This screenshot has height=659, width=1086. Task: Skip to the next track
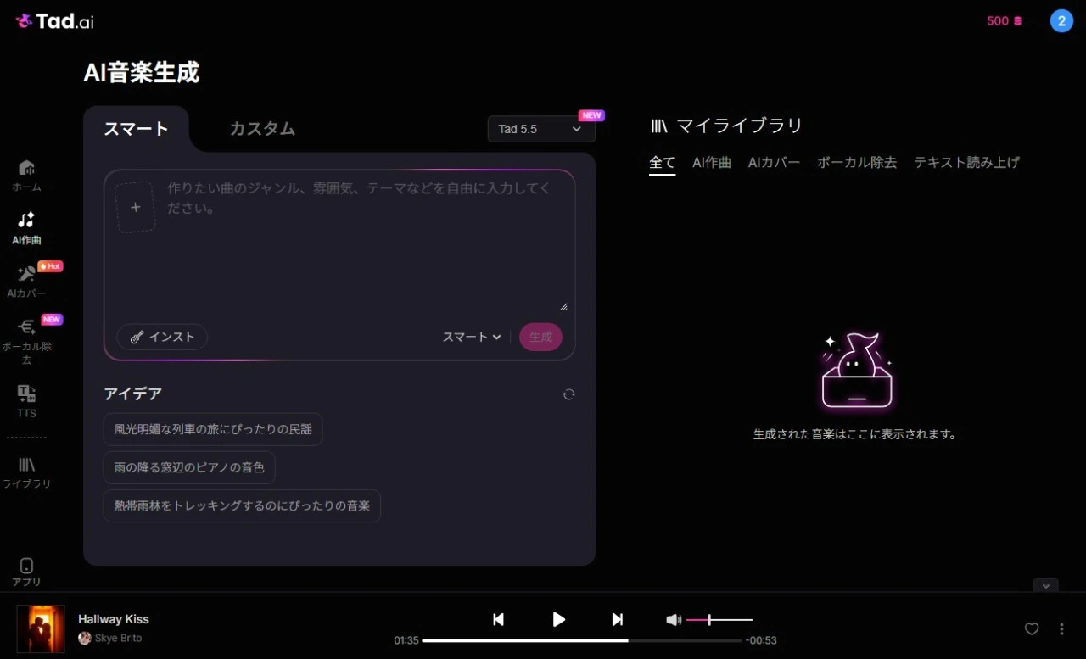tap(618, 620)
